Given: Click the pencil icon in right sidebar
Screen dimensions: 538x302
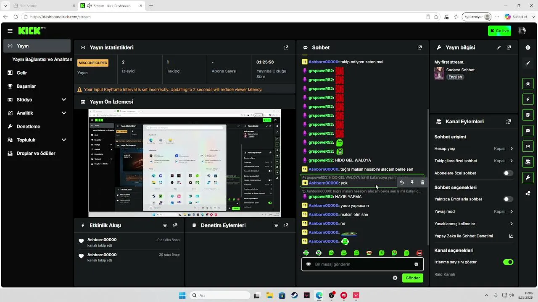Looking at the screenshot, I should [x=528, y=63].
